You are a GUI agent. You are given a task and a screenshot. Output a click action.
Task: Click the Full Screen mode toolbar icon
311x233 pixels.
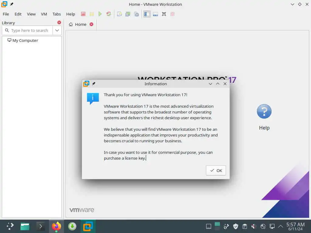coord(164,14)
